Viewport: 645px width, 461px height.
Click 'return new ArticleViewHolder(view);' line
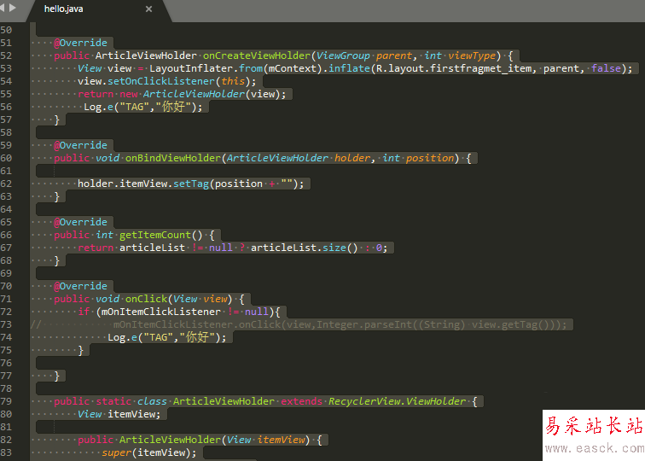[182, 94]
